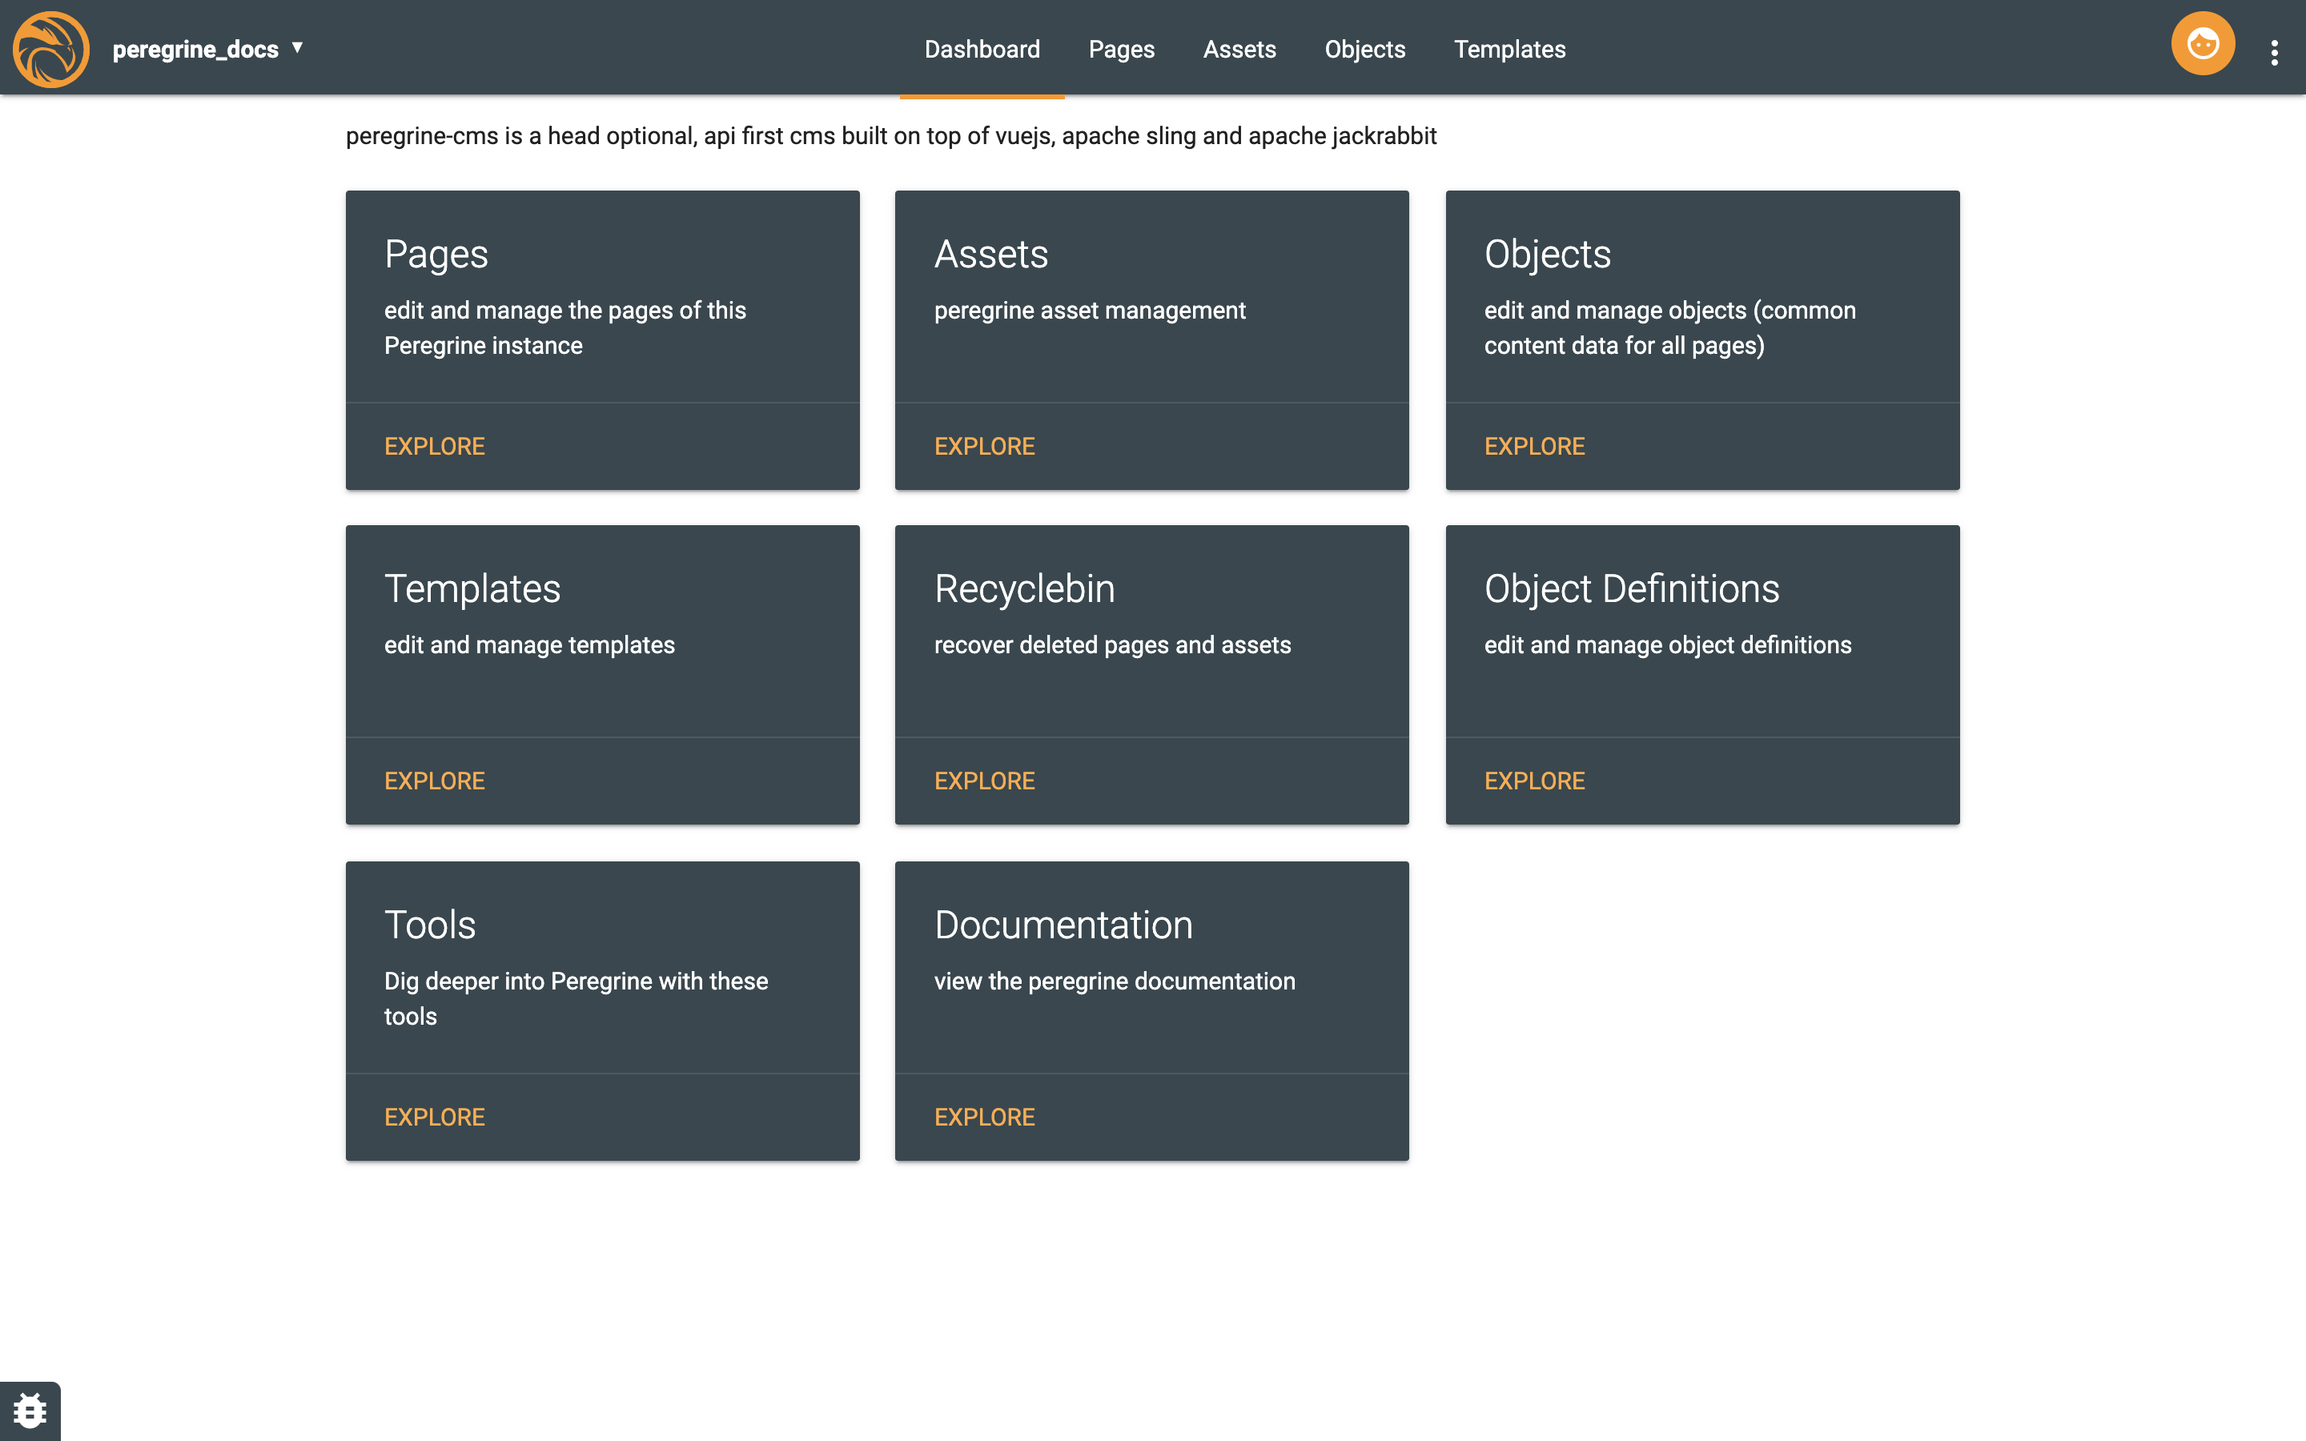Explore the Pages card
Screen dimensions: 2306x1441
click(x=435, y=446)
